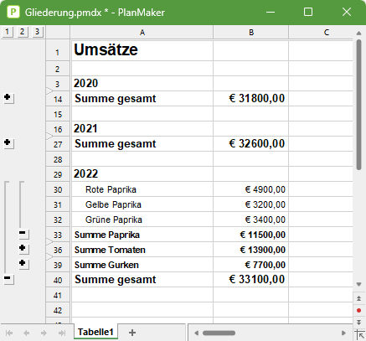Select the 2020 heading cell

pyautogui.click(x=142, y=83)
